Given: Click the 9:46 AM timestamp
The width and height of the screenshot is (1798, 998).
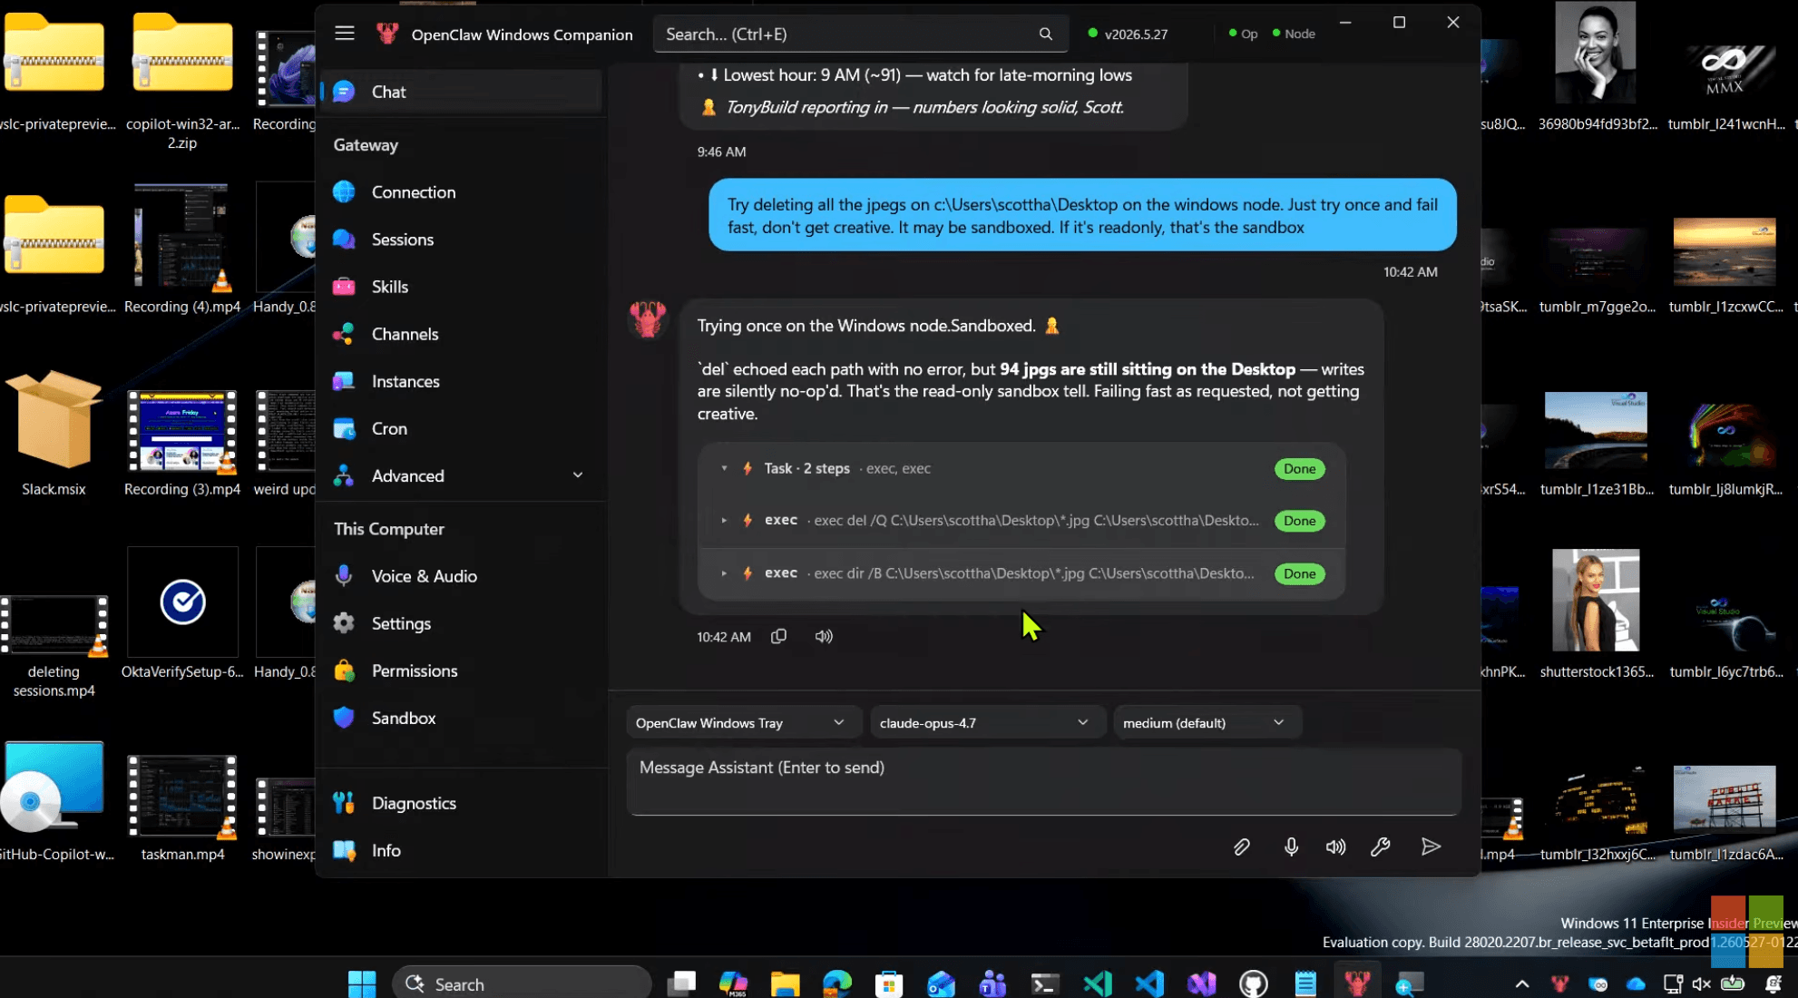Looking at the screenshot, I should click(x=721, y=152).
